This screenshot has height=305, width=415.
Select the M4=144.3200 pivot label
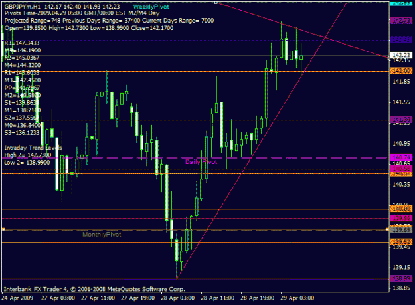(x=23, y=65)
